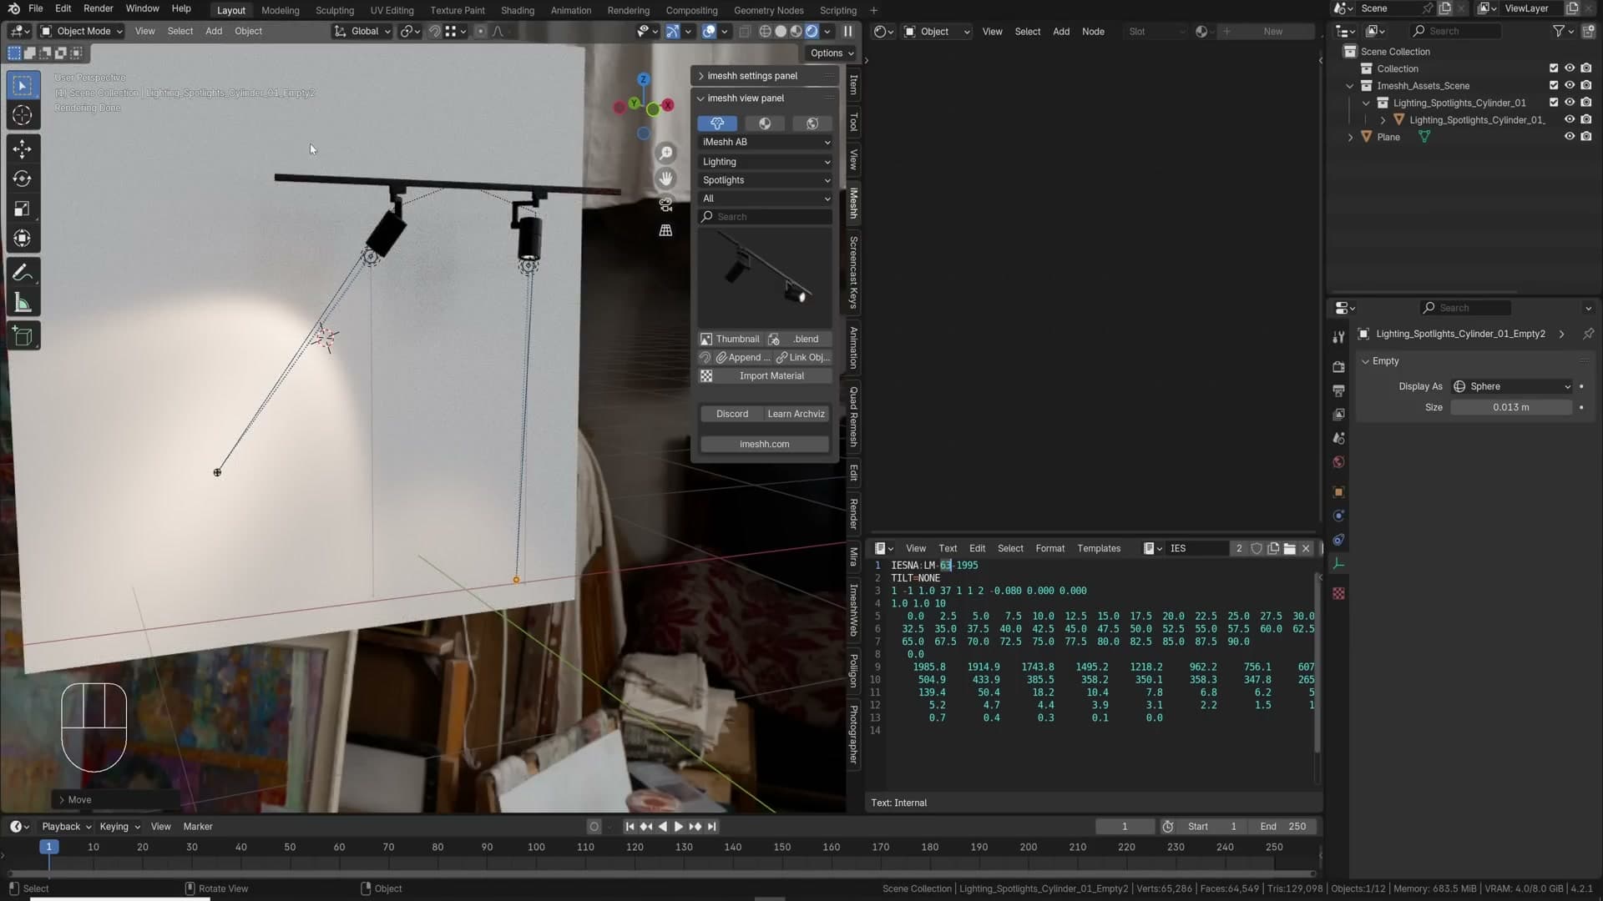Viewport: 1603px width, 901px height.
Task: Hide Collection in viewport via eye icon
Action: [x=1570, y=68]
